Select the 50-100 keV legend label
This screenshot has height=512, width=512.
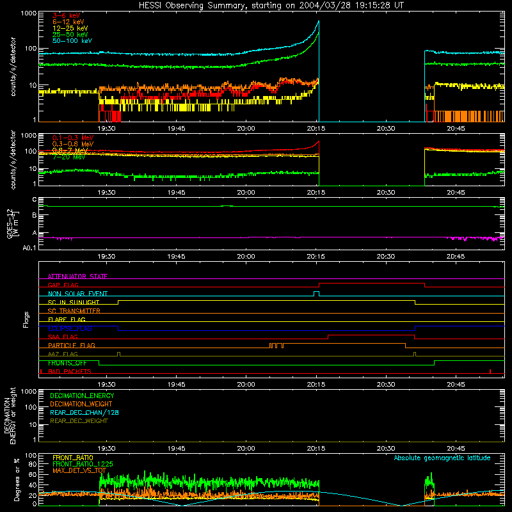pos(72,41)
